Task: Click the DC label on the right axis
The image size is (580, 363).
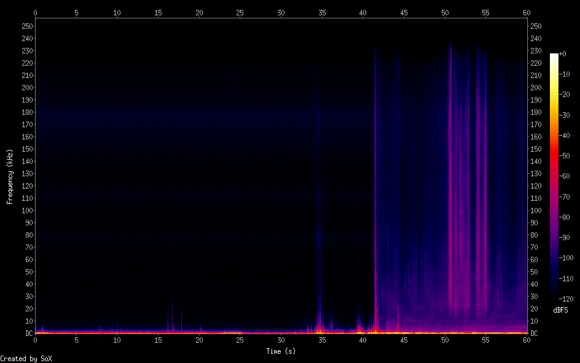Action: (x=535, y=333)
